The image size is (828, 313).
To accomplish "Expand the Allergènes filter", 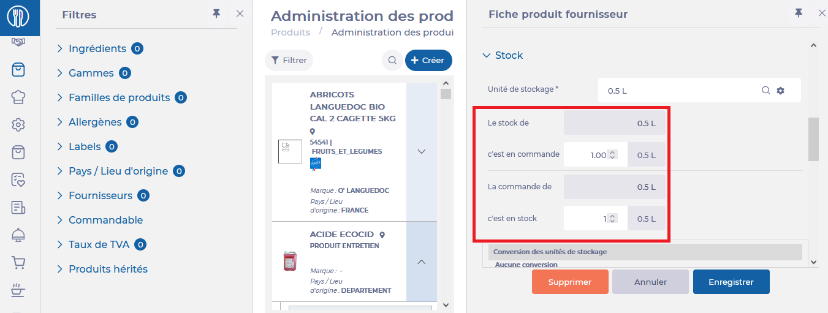I will click(x=60, y=122).
